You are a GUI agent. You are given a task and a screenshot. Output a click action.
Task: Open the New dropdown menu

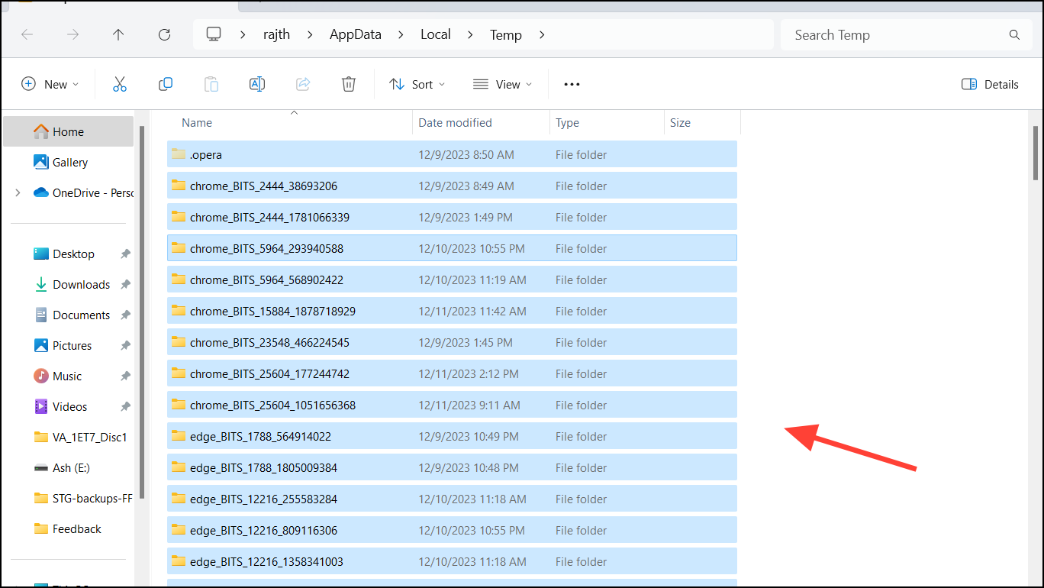point(50,84)
